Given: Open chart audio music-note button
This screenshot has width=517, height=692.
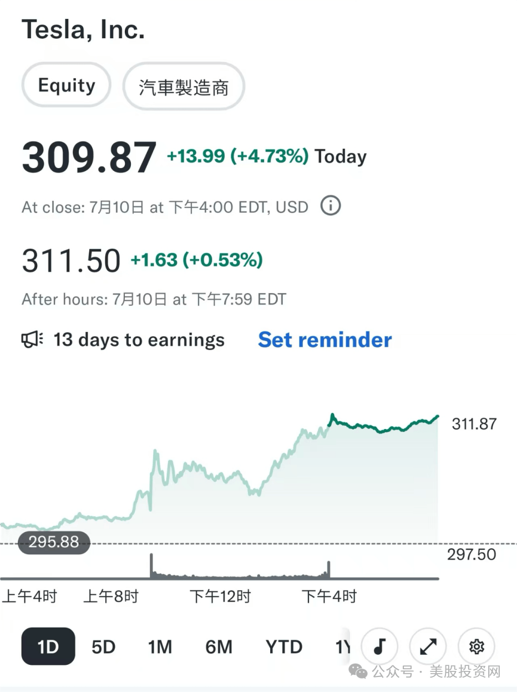Looking at the screenshot, I should [x=379, y=646].
